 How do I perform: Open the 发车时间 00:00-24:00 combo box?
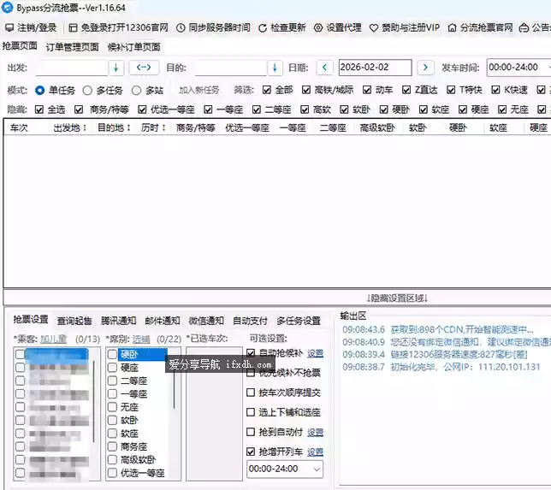[x=518, y=68]
